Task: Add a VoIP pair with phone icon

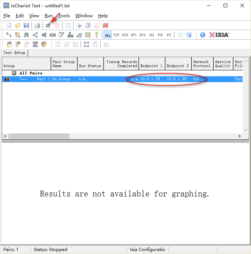Action: [x=18, y=35]
